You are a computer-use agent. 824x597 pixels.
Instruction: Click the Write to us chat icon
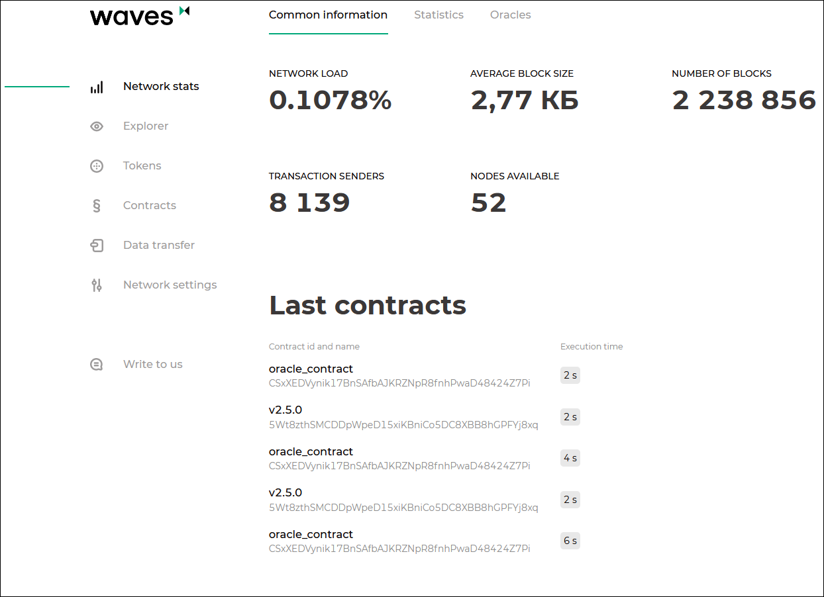click(97, 363)
